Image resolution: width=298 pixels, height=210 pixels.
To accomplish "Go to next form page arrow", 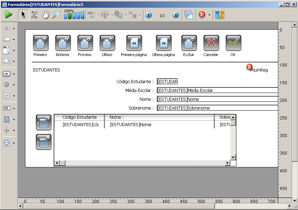I will pos(175,15).
